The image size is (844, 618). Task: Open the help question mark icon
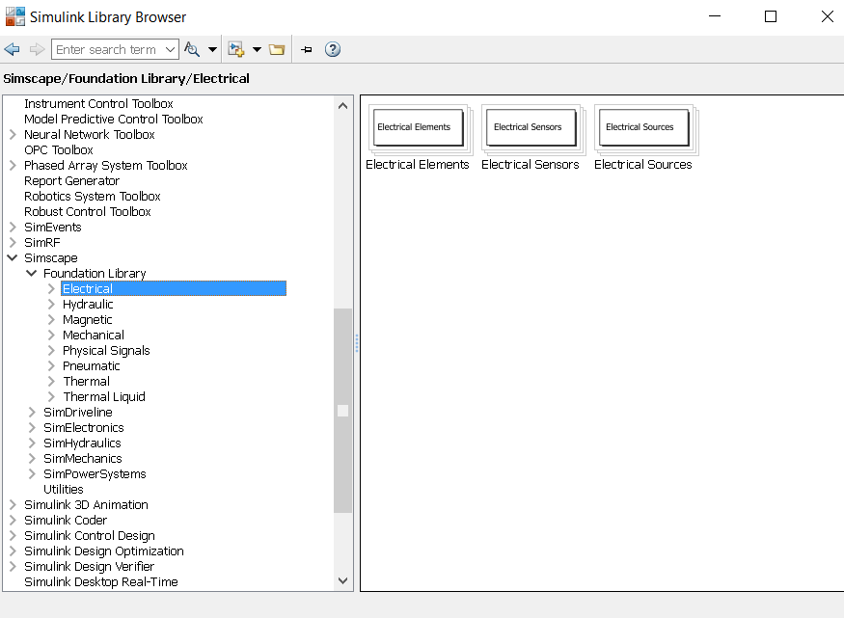(x=333, y=49)
